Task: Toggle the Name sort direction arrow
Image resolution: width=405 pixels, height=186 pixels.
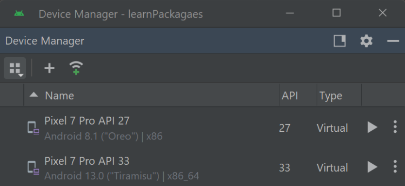Action: [x=34, y=95]
